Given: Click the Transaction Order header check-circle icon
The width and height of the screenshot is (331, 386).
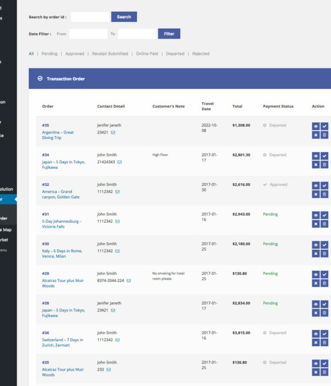Looking at the screenshot, I should [x=40, y=79].
